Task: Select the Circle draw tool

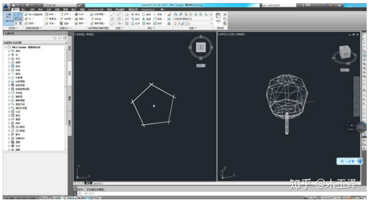Action: point(119,19)
